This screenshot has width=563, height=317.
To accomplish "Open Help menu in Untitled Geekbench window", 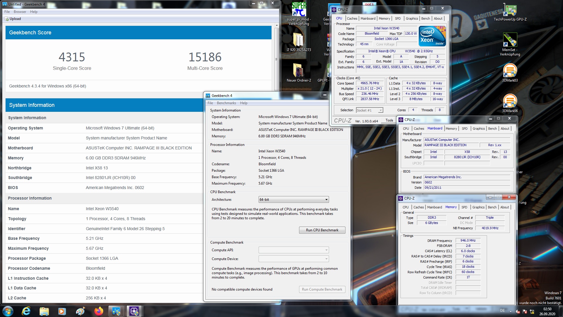I will (34, 12).
